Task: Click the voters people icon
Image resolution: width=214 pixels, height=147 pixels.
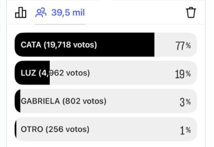Action: (x=41, y=13)
